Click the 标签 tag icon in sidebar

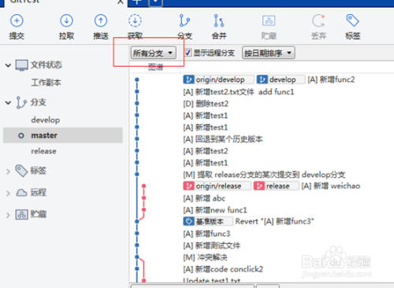(21, 171)
